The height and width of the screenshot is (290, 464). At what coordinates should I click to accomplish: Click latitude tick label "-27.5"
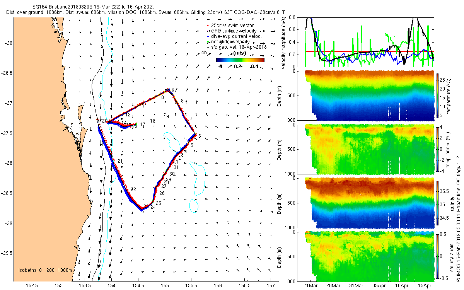point(7,133)
